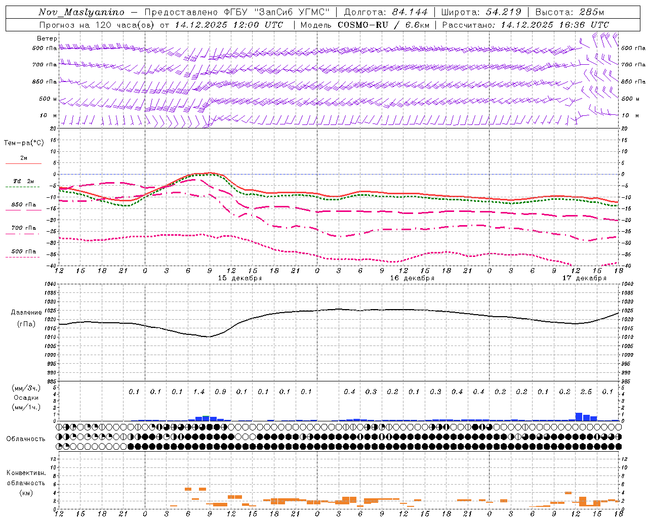Click "Рассчитано: 14.12.2025 16:36 UTC" timestamp
This screenshot has width=648, height=518.
click(525, 25)
